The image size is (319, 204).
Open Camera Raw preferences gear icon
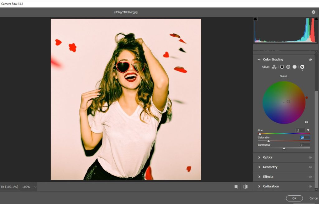tap(313, 12)
